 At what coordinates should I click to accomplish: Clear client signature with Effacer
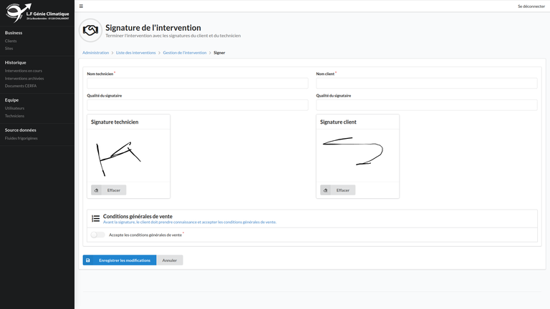(338, 190)
